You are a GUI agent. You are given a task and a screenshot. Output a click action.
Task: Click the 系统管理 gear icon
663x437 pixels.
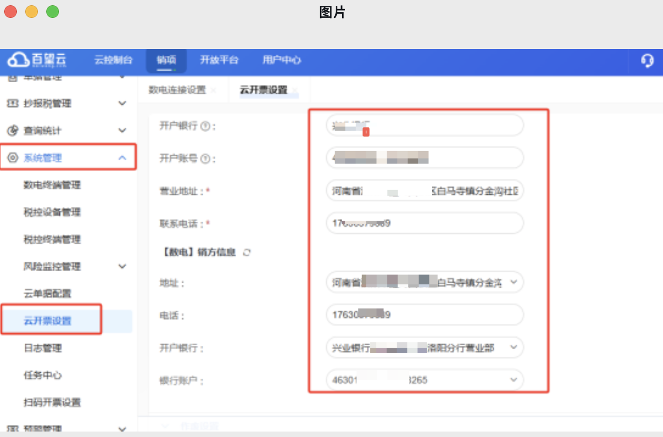(x=13, y=157)
